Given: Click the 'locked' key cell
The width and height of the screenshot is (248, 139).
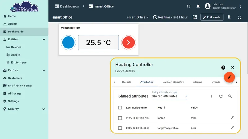Looking at the screenshot, I should tap(161, 118).
